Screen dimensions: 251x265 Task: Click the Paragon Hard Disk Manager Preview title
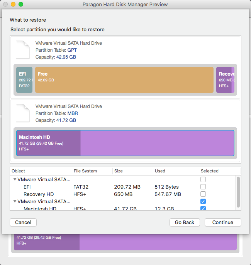pos(125,4)
